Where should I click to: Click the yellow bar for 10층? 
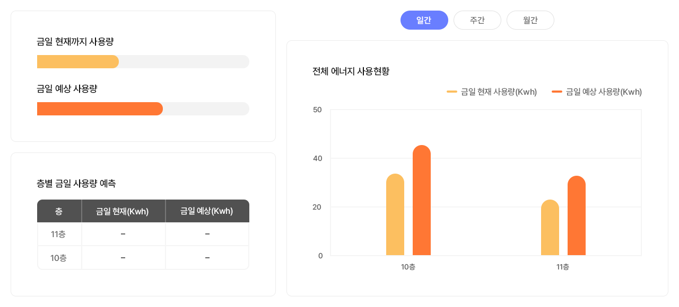(x=395, y=215)
